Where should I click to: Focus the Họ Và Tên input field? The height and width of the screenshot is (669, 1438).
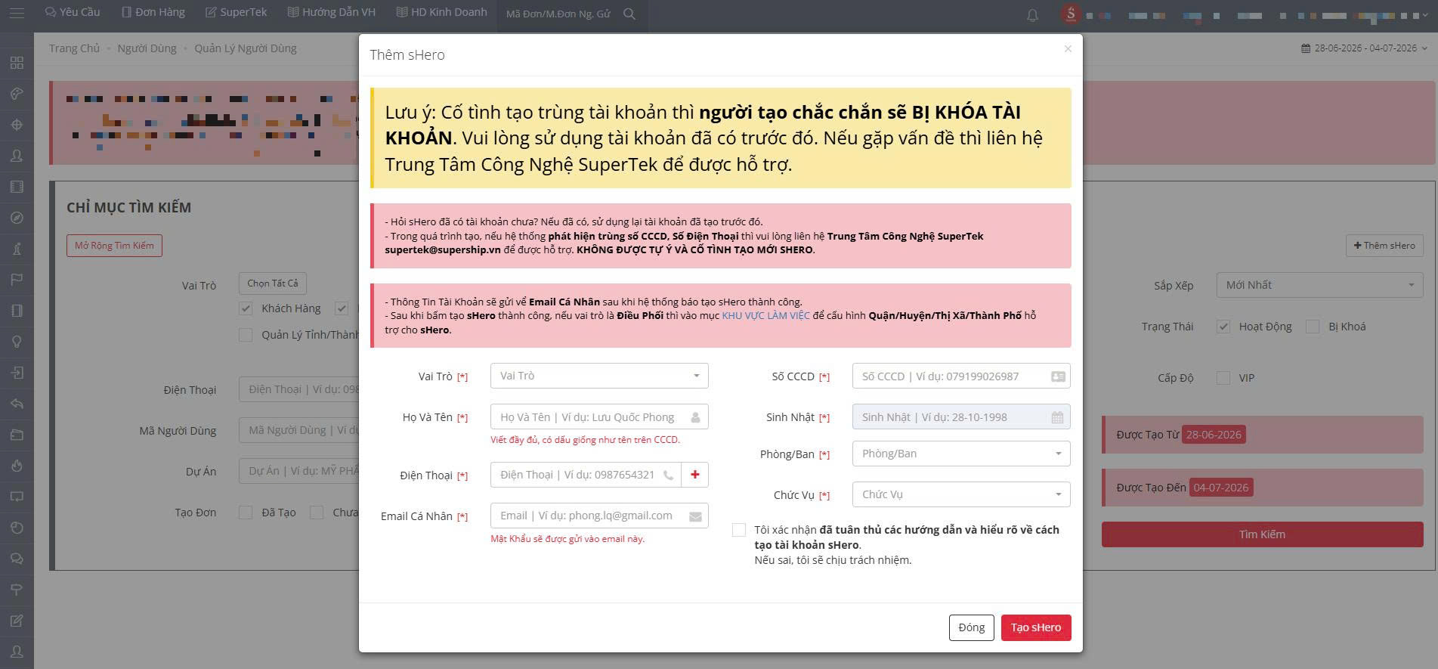coord(599,417)
